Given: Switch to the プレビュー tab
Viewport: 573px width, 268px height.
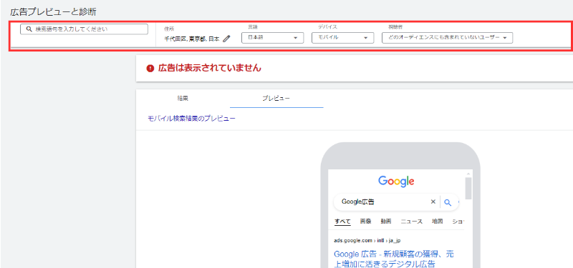Looking at the screenshot, I should 276,99.
